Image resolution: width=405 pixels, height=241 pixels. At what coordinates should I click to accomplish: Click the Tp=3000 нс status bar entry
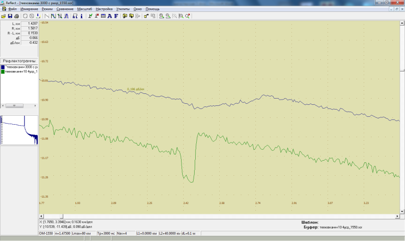tap(106, 233)
